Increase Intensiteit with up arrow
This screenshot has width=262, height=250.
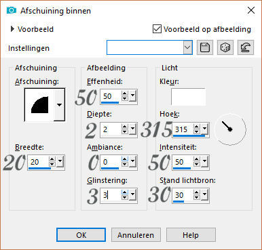tap(196, 159)
